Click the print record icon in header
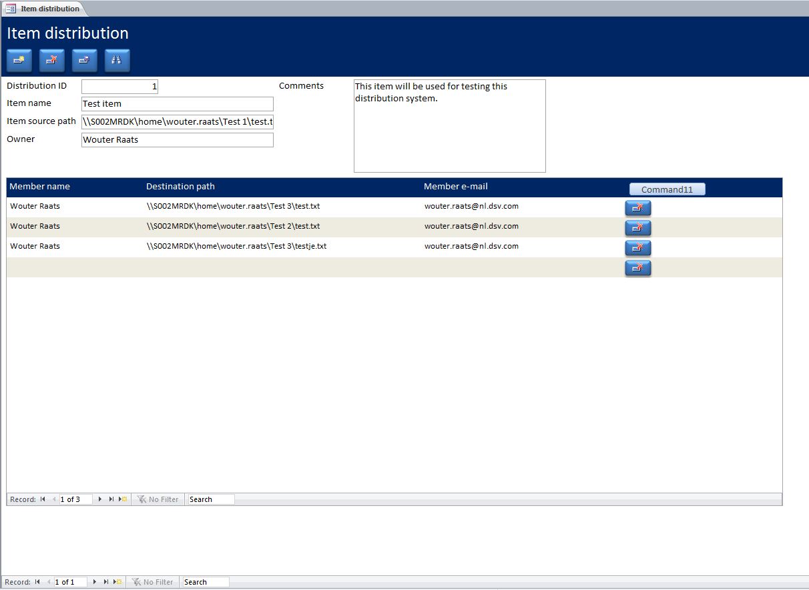This screenshot has width=809, height=590. [x=84, y=60]
